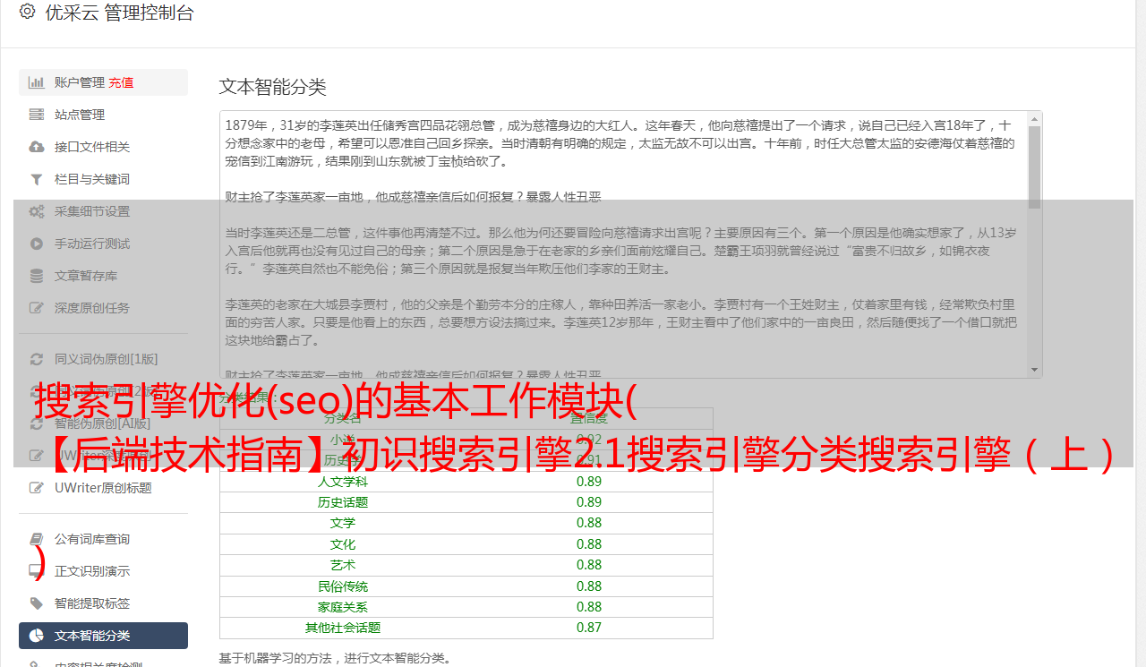Screen dimensions: 1146x667
Task: Click the 民俗传统 category cell
Action: (343, 586)
